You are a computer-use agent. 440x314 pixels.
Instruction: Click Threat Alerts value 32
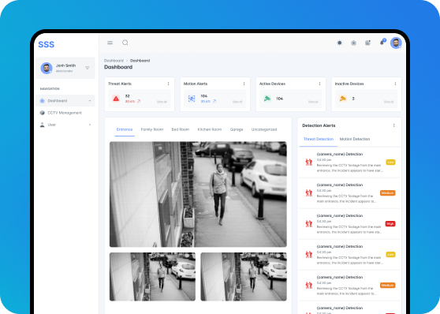[128, 96]
